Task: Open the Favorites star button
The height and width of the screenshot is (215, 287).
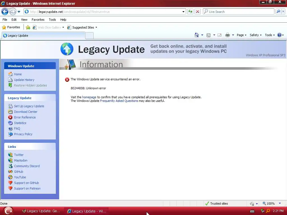Action: click(11, 27)
